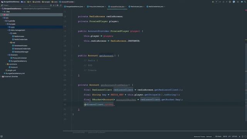Screen dimensions: 247x139
Task: Click the getAccountFromRedis method name
Action: pyautogui.click(x=114, y=85)
